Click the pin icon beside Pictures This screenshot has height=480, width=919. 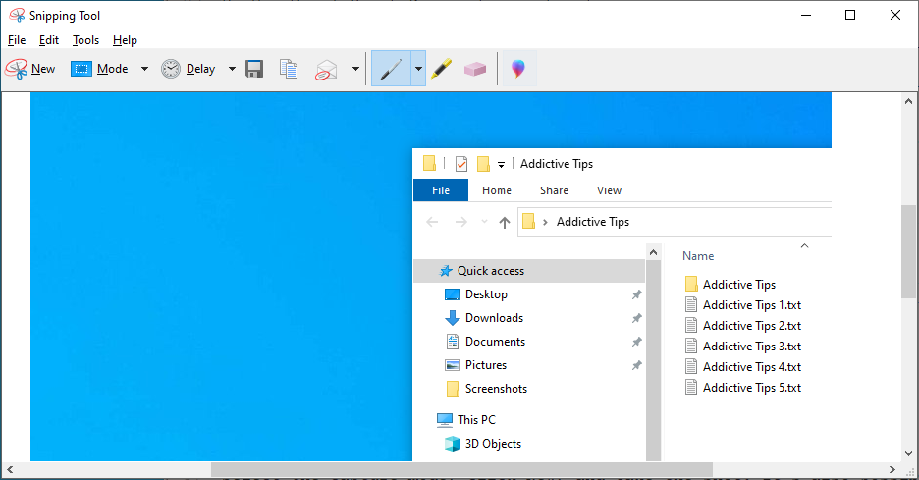coord(636,365)
